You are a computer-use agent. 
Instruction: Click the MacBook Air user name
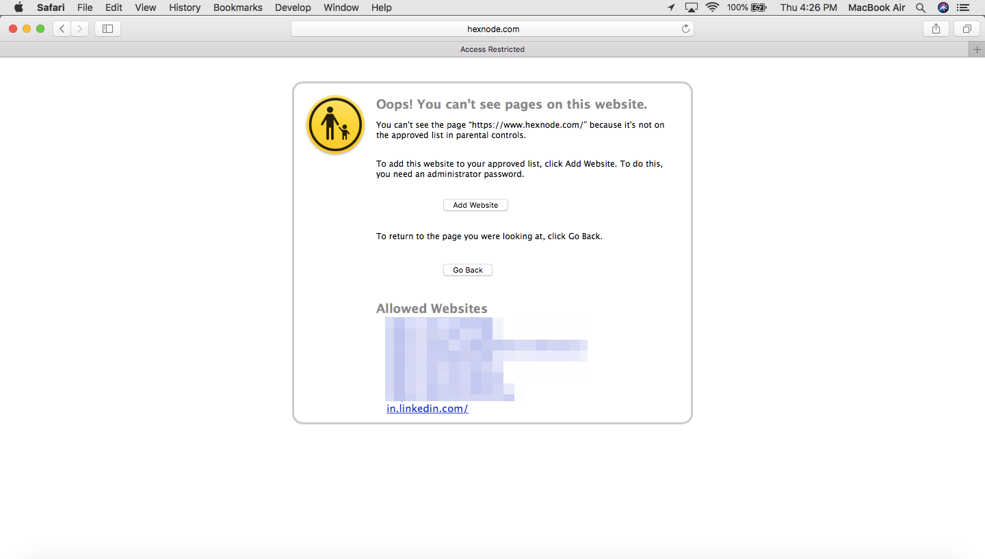876,8
